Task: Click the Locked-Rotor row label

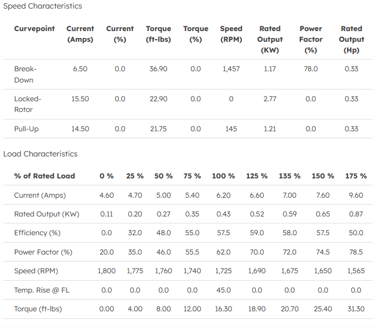Action: [28, 104]
